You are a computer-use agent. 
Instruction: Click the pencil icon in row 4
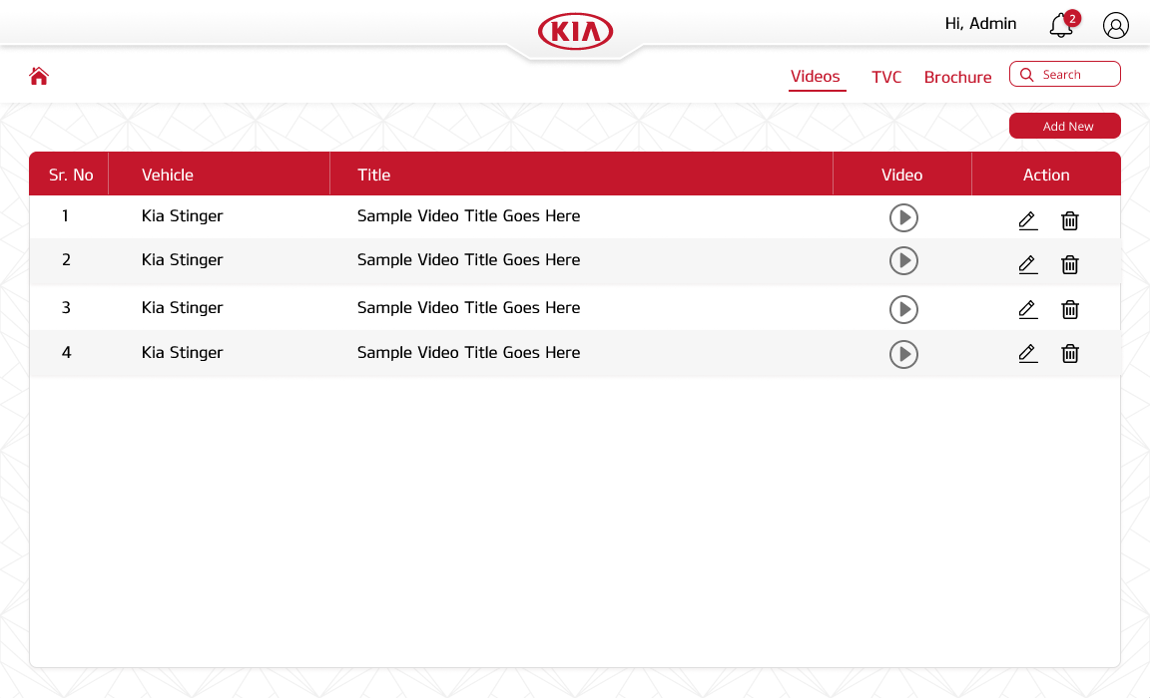coord(1027,353)
